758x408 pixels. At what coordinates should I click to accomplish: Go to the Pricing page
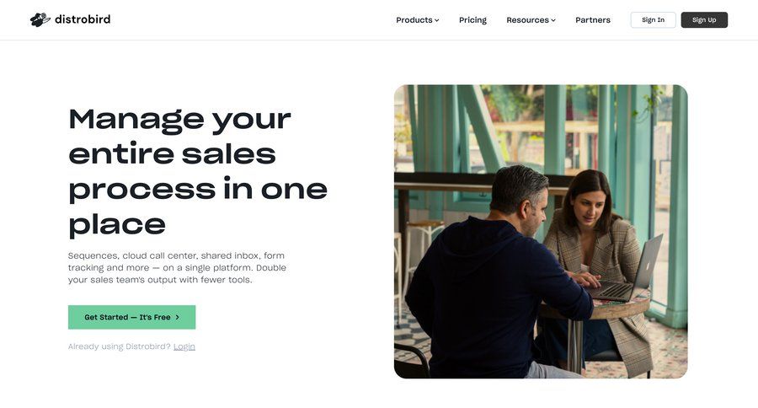(x=472, y=20)
